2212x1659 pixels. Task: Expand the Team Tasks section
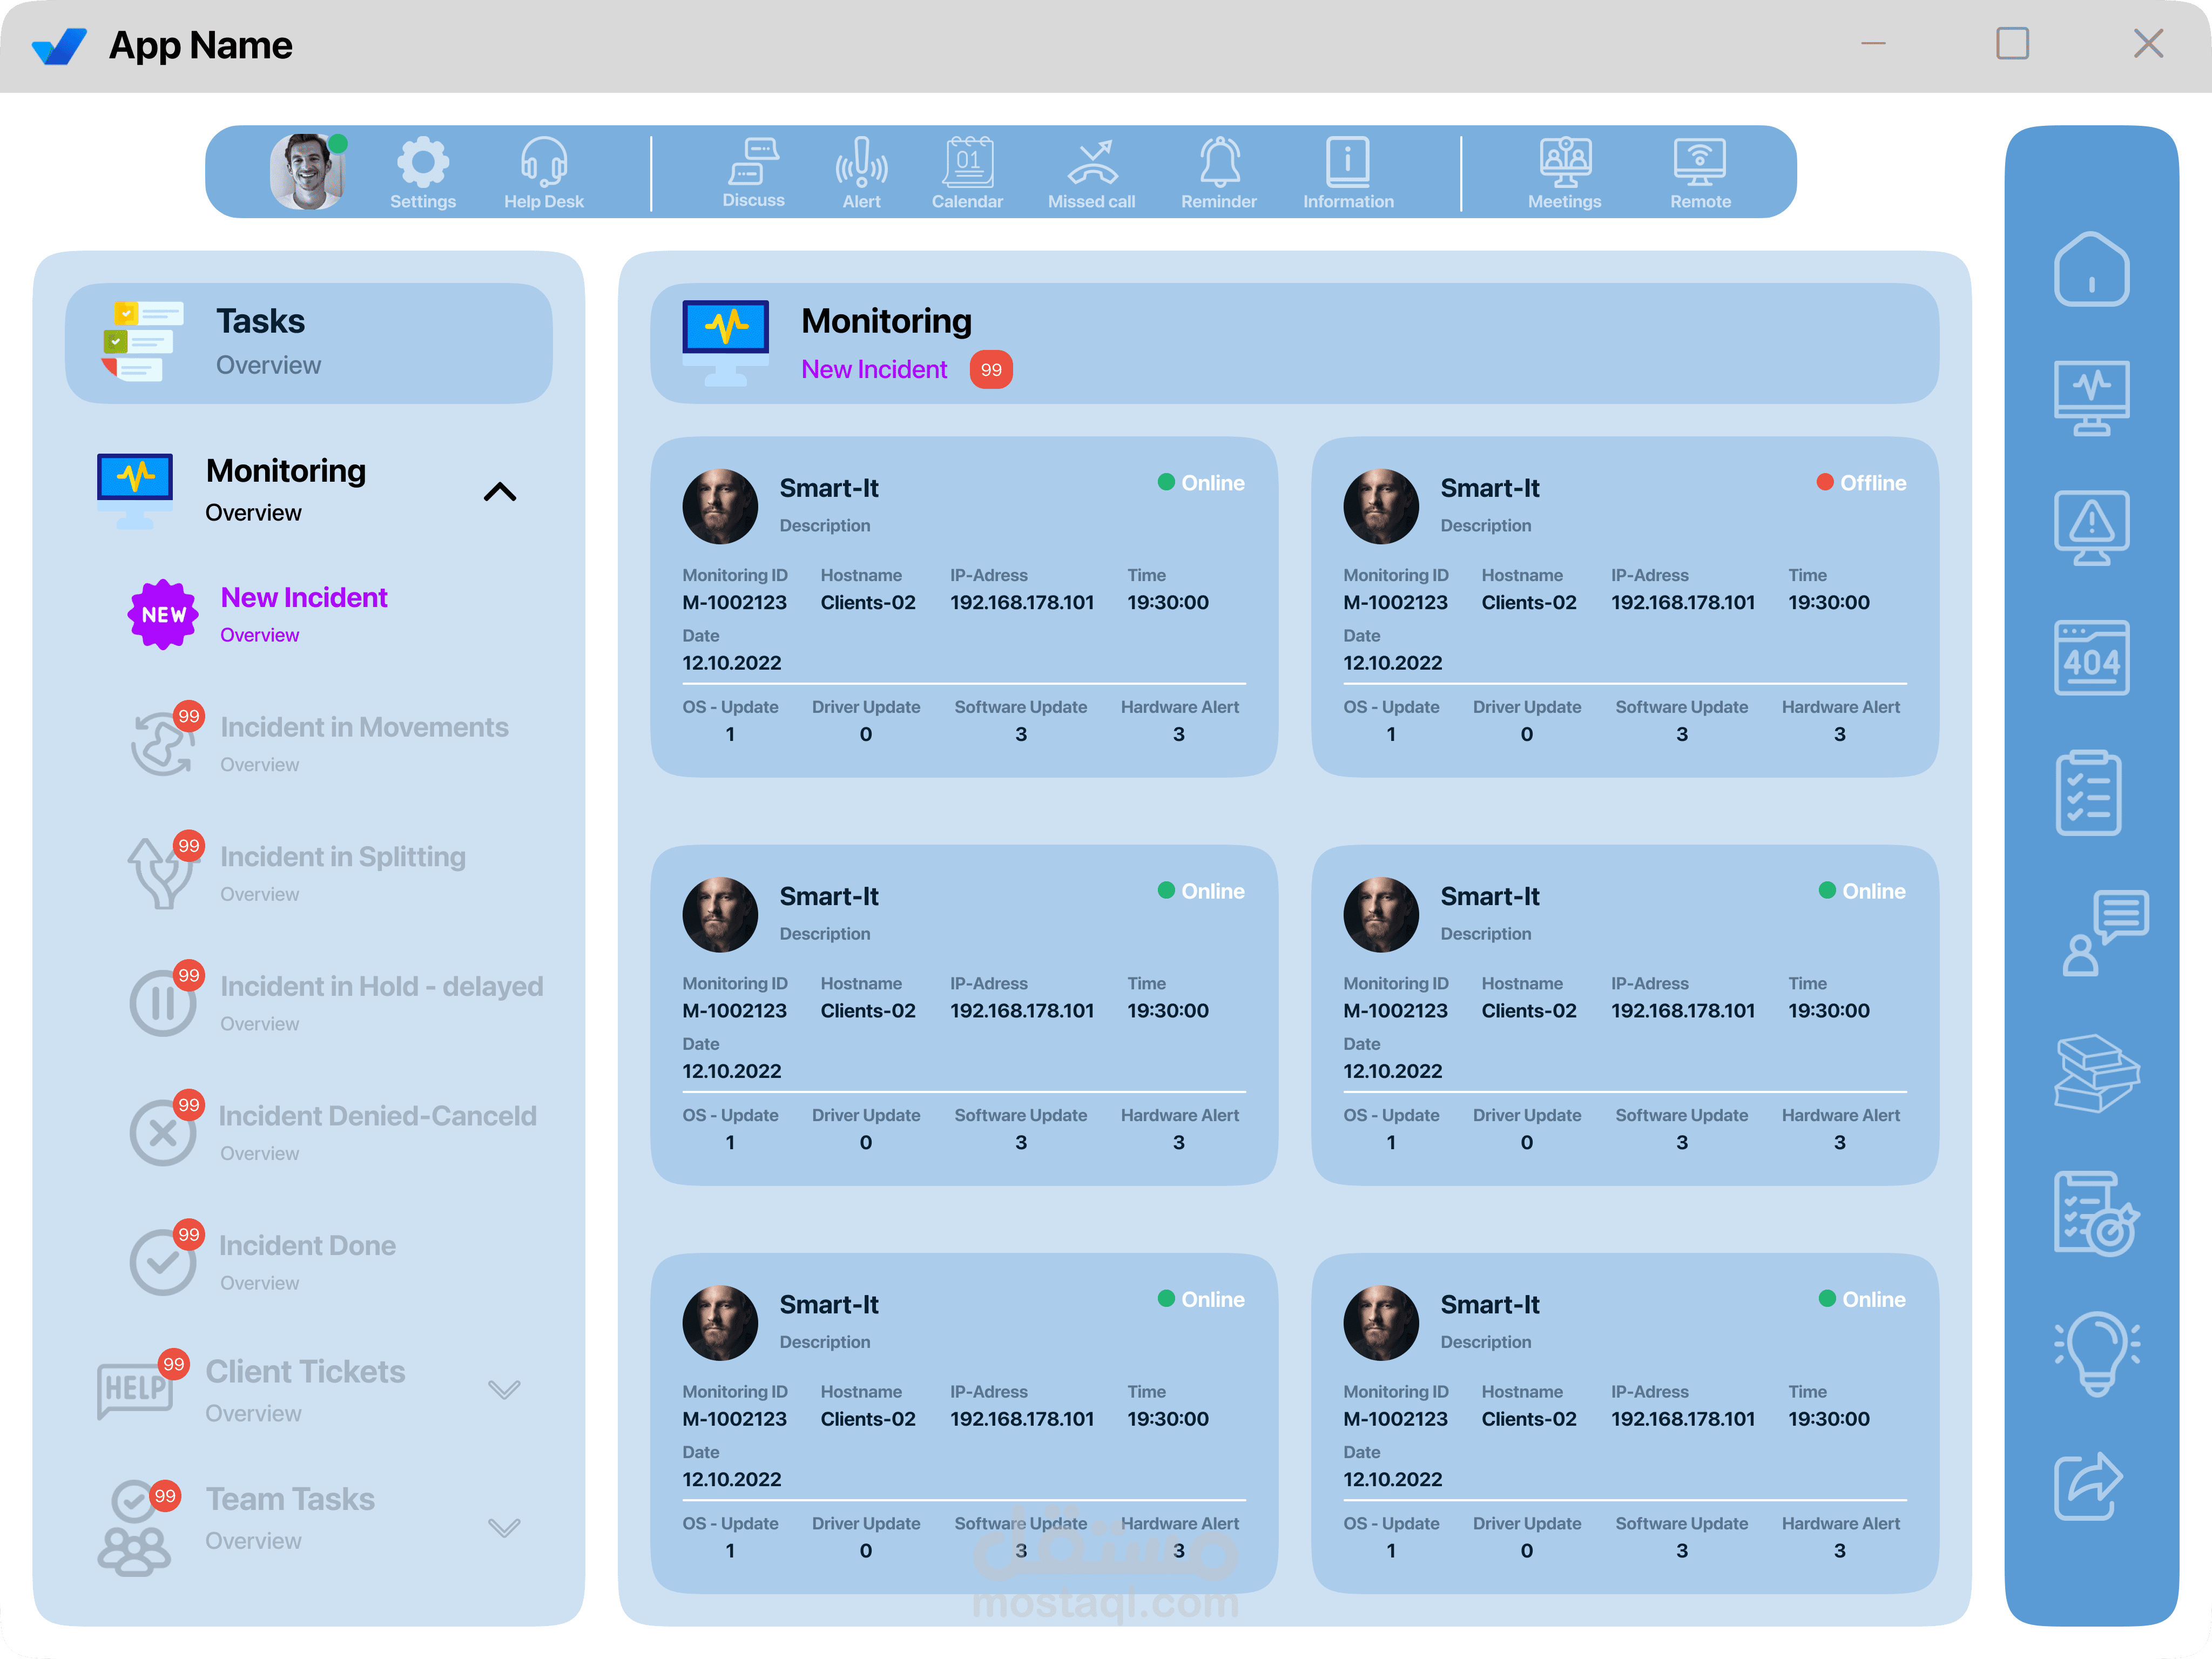coord(504,1527)
